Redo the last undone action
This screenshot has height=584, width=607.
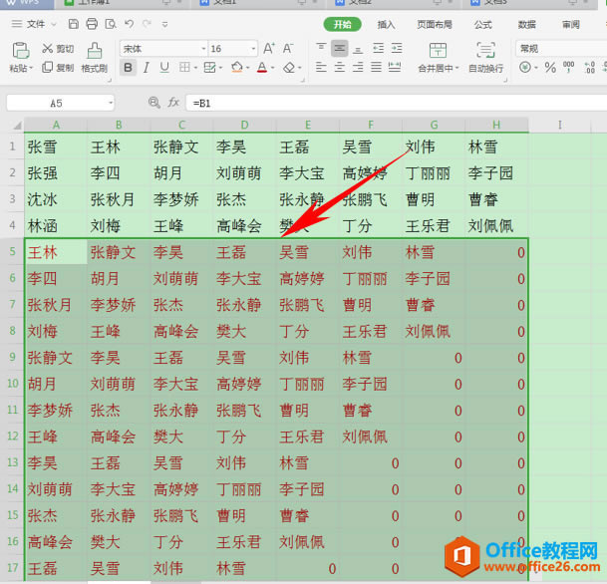pos(147,24)
